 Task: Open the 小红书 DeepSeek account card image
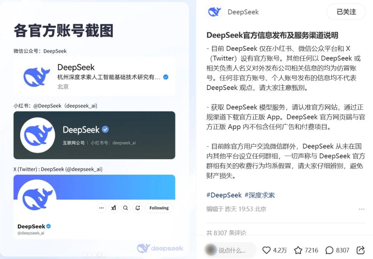click(x=94, y=135)
